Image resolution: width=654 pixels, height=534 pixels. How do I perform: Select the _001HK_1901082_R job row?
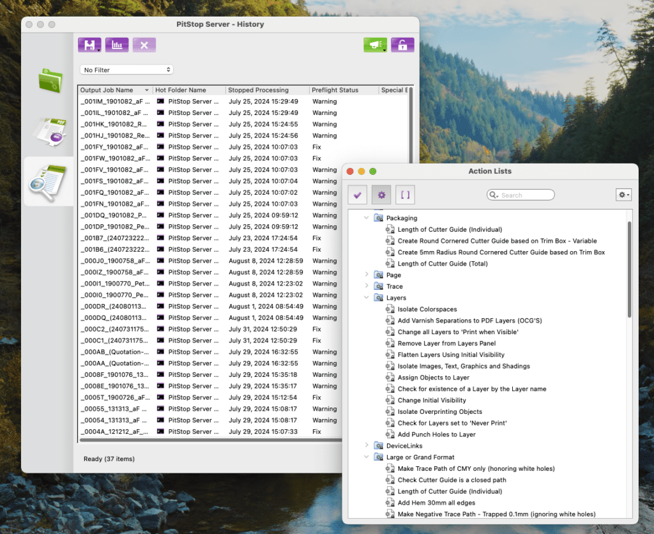(243, 125)
